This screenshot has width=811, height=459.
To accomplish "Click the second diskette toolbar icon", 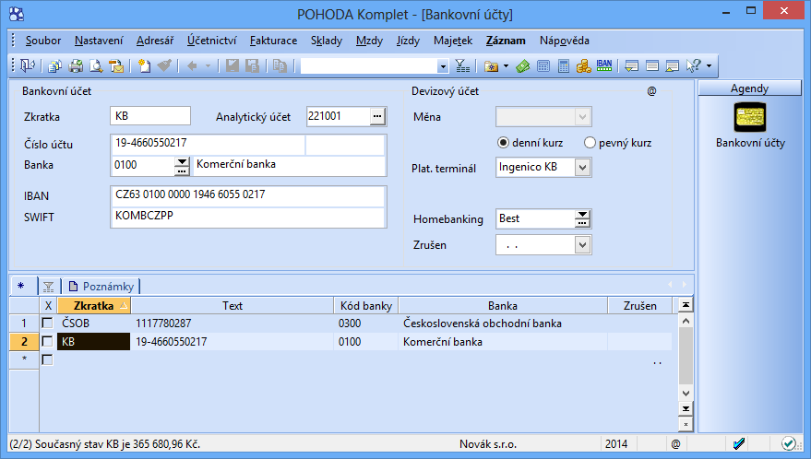I will coord(253,65).
